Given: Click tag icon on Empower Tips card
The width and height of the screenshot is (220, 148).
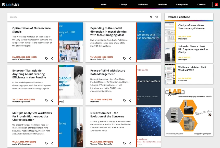Looking at the screenshot, I should click(46, 101).
